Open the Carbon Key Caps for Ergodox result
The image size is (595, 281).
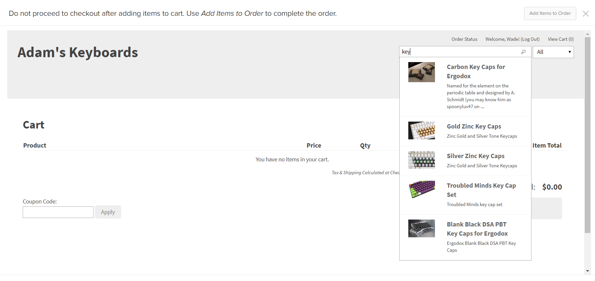(476, 71)
